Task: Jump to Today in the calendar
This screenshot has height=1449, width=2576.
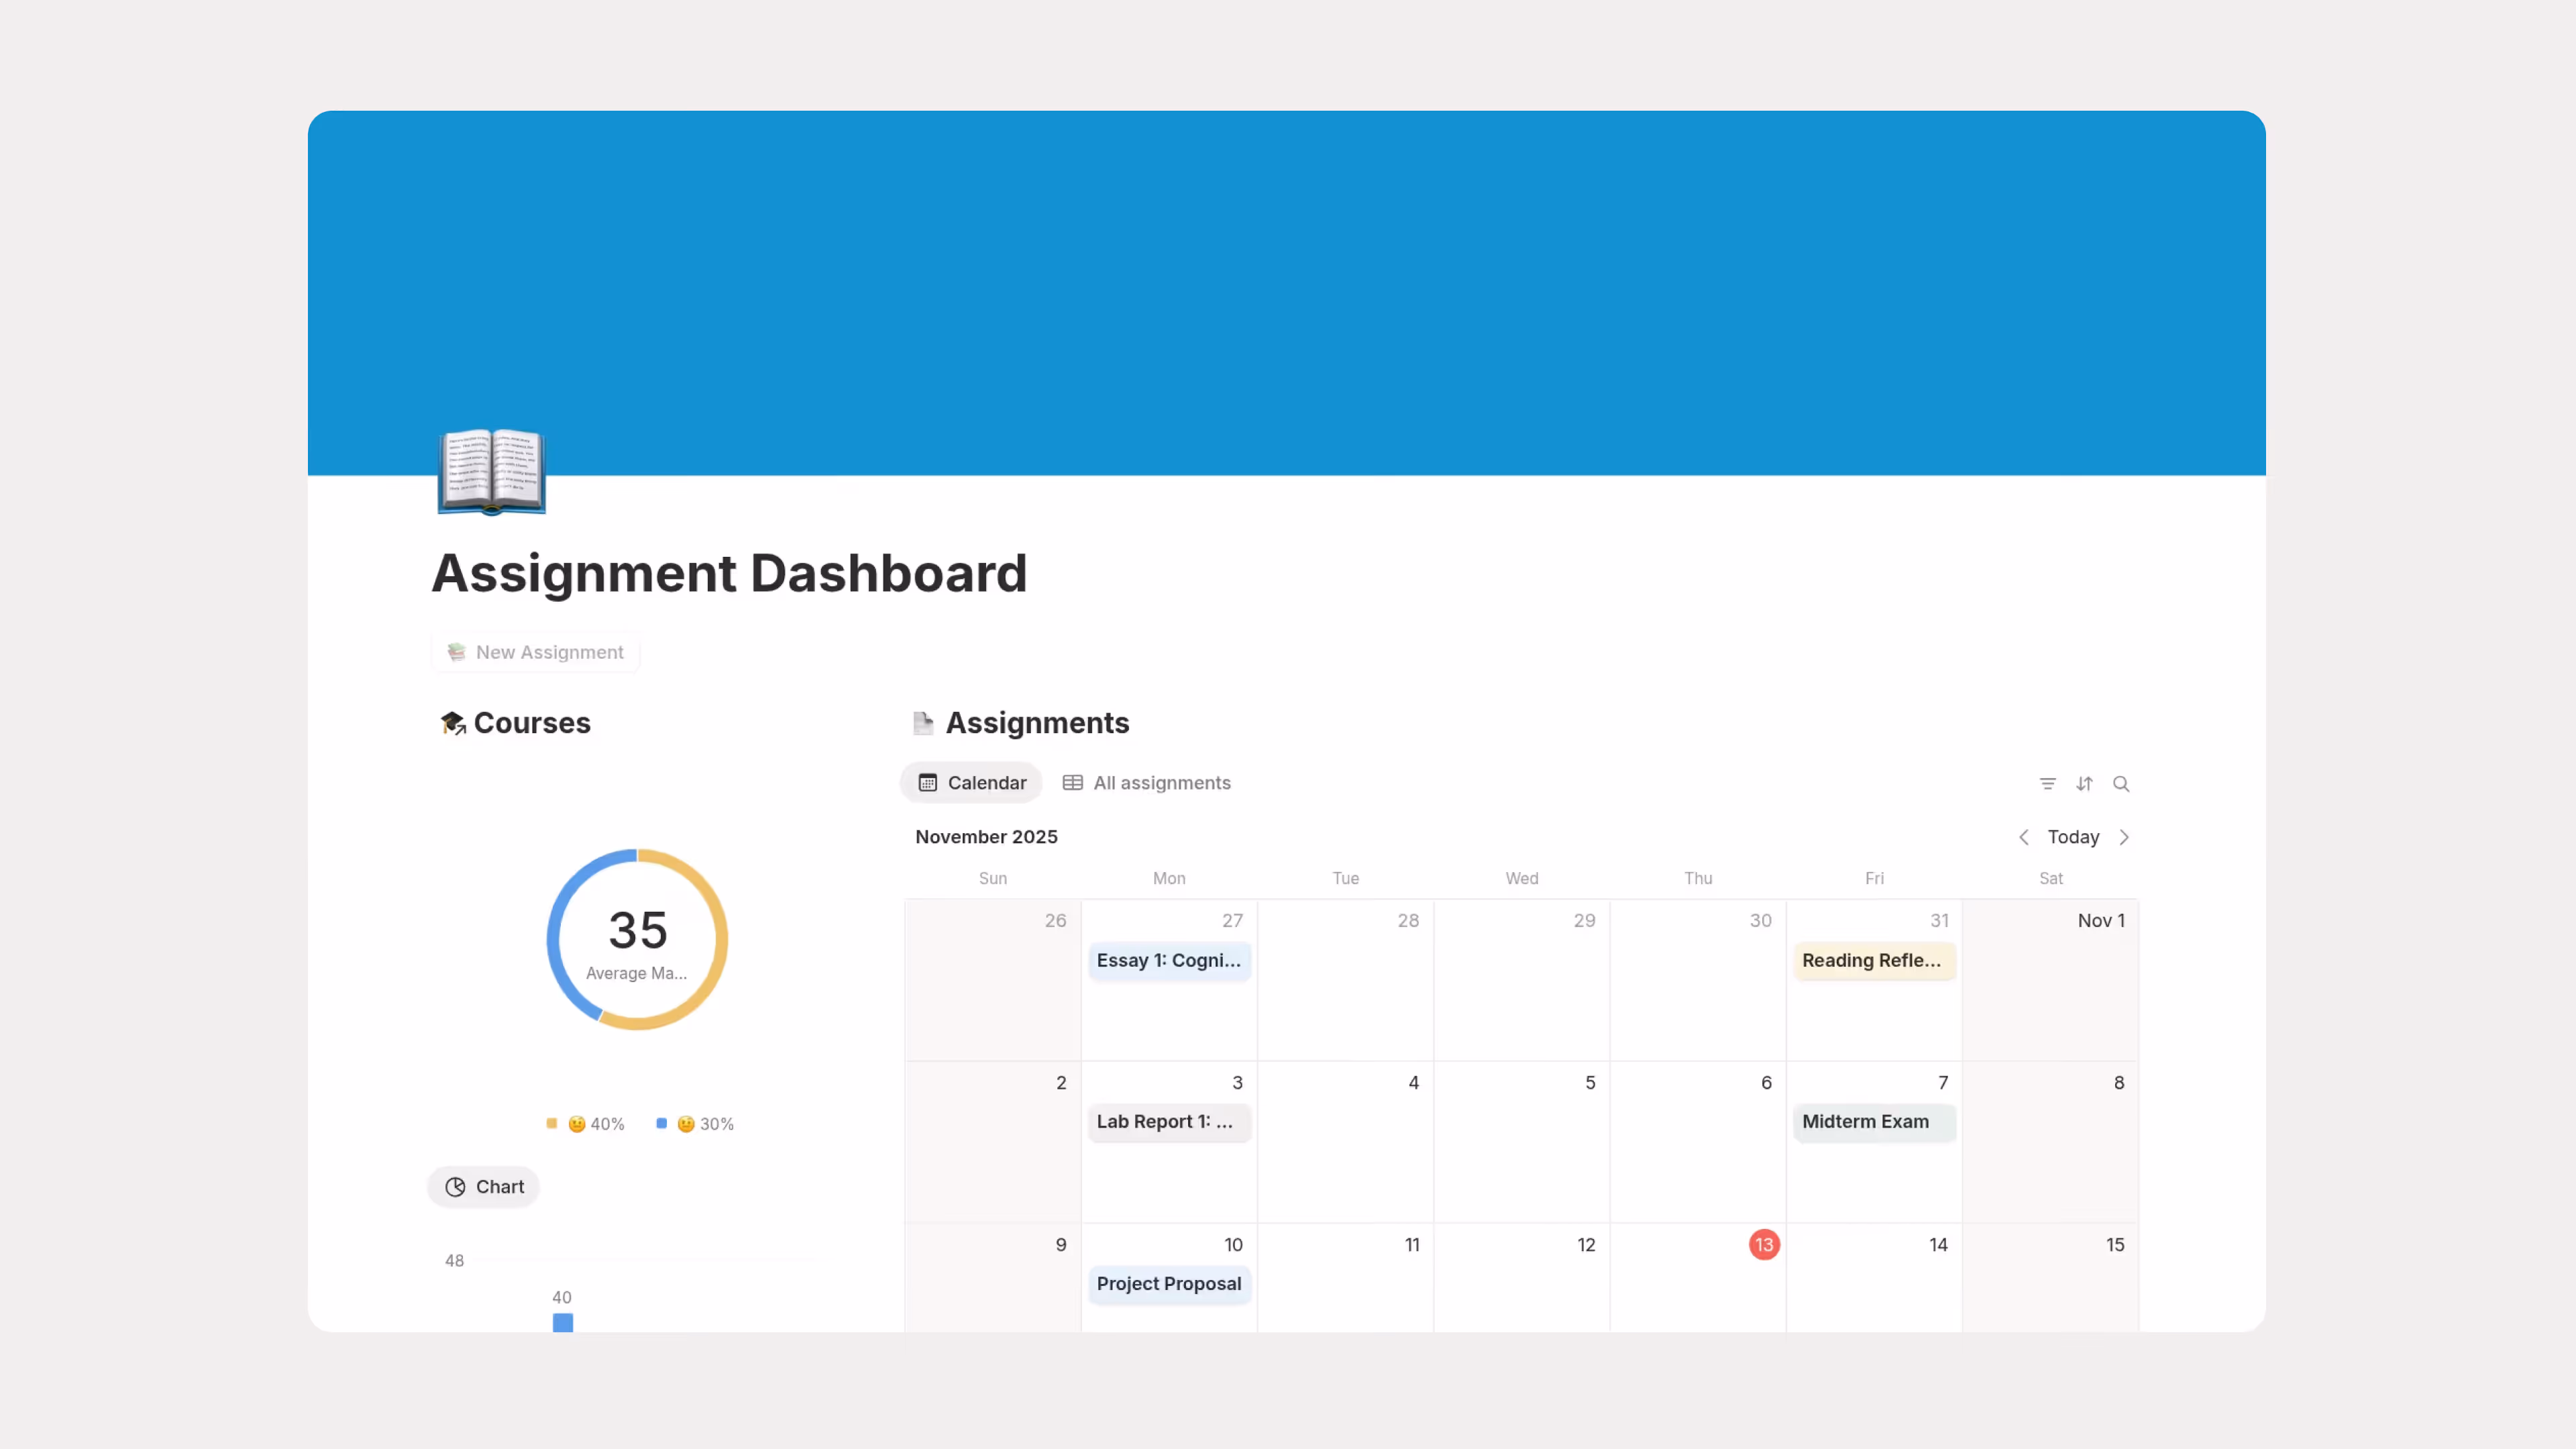Action: click(2073, 837)
